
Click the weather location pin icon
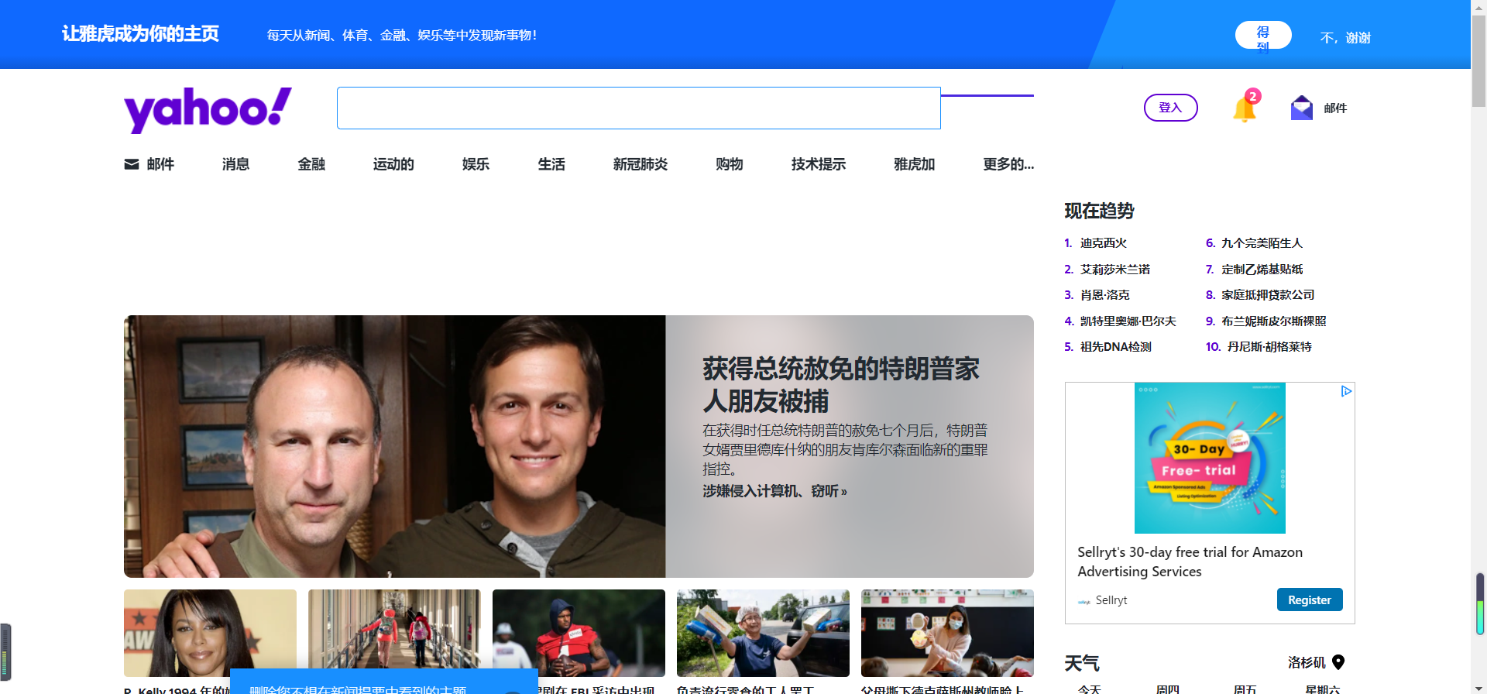pos(1338,662)
